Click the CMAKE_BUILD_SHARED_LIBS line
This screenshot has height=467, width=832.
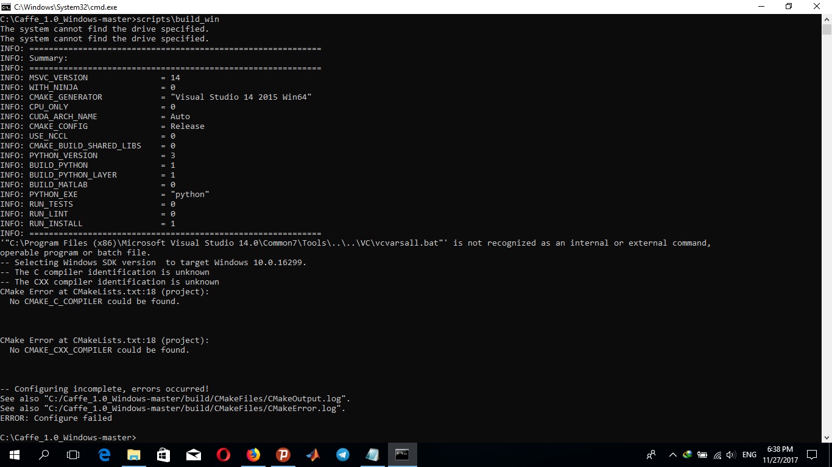click(88, 146)
